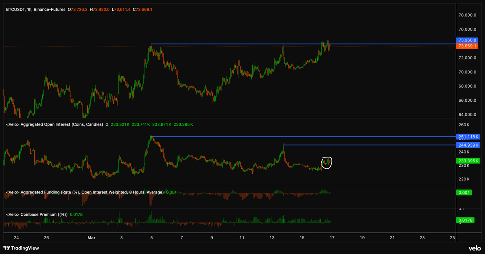Select the blue open interest line at 244.939K
The height and width of the screenshot is (254, 485).
pyautogui.click(x=369, y=145)
